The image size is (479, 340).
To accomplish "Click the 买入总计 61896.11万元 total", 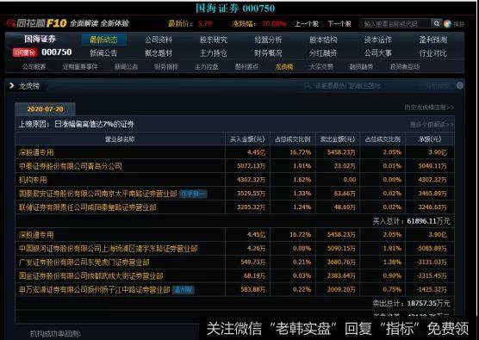I will tap(411, 221).
